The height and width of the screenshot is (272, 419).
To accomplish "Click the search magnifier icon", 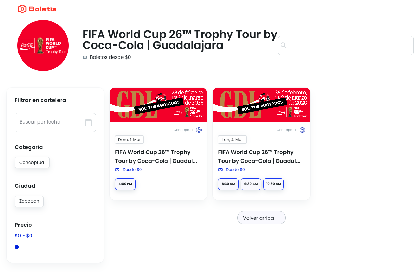I will 283,46.
